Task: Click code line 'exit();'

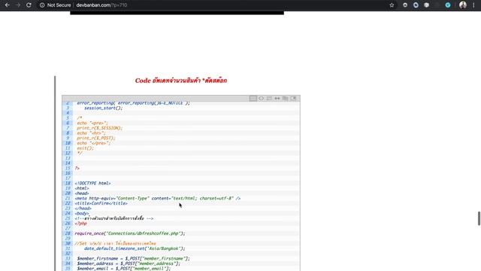Action: [x=85, y=148]
